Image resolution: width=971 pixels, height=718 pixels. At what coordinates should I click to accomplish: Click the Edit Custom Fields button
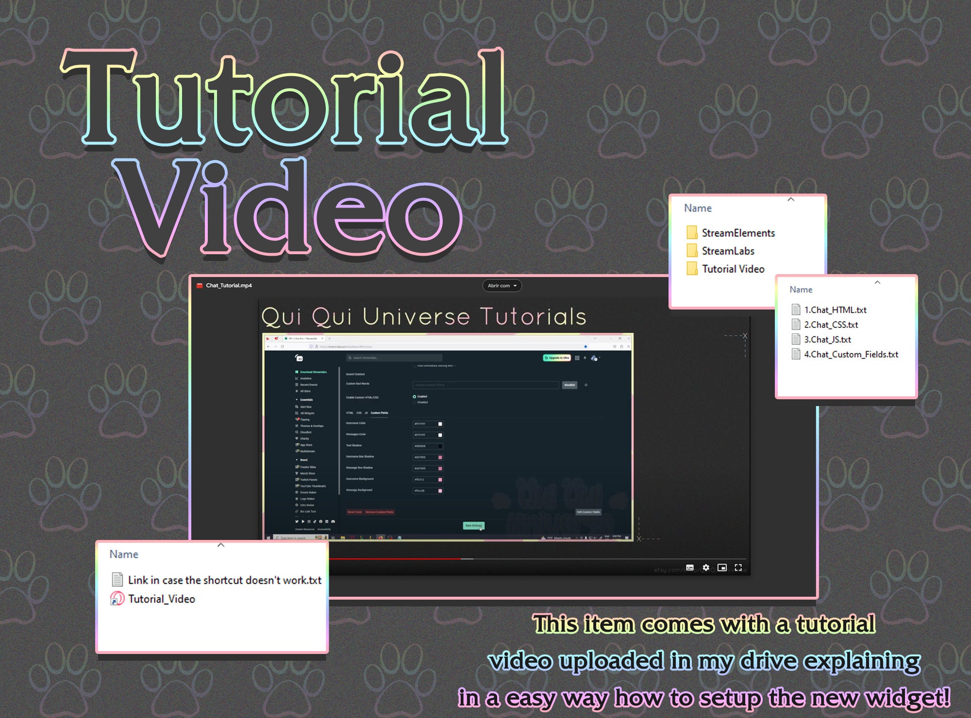click(x=588, y=512)
